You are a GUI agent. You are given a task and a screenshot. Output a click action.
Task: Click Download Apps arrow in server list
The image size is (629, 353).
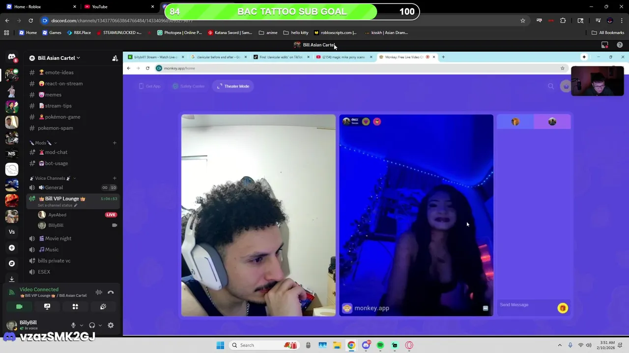click(x=12, y=279)
